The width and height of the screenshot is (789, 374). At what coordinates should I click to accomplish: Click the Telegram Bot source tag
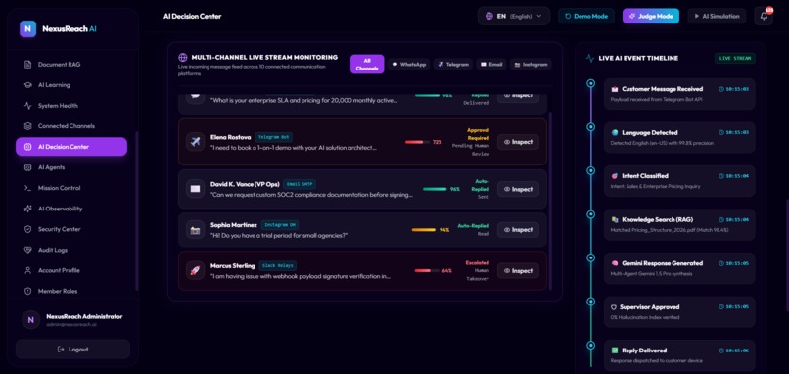[x=274, y=137]
